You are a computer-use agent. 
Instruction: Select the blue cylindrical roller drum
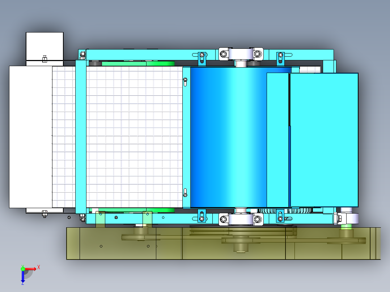pos(228,137)
